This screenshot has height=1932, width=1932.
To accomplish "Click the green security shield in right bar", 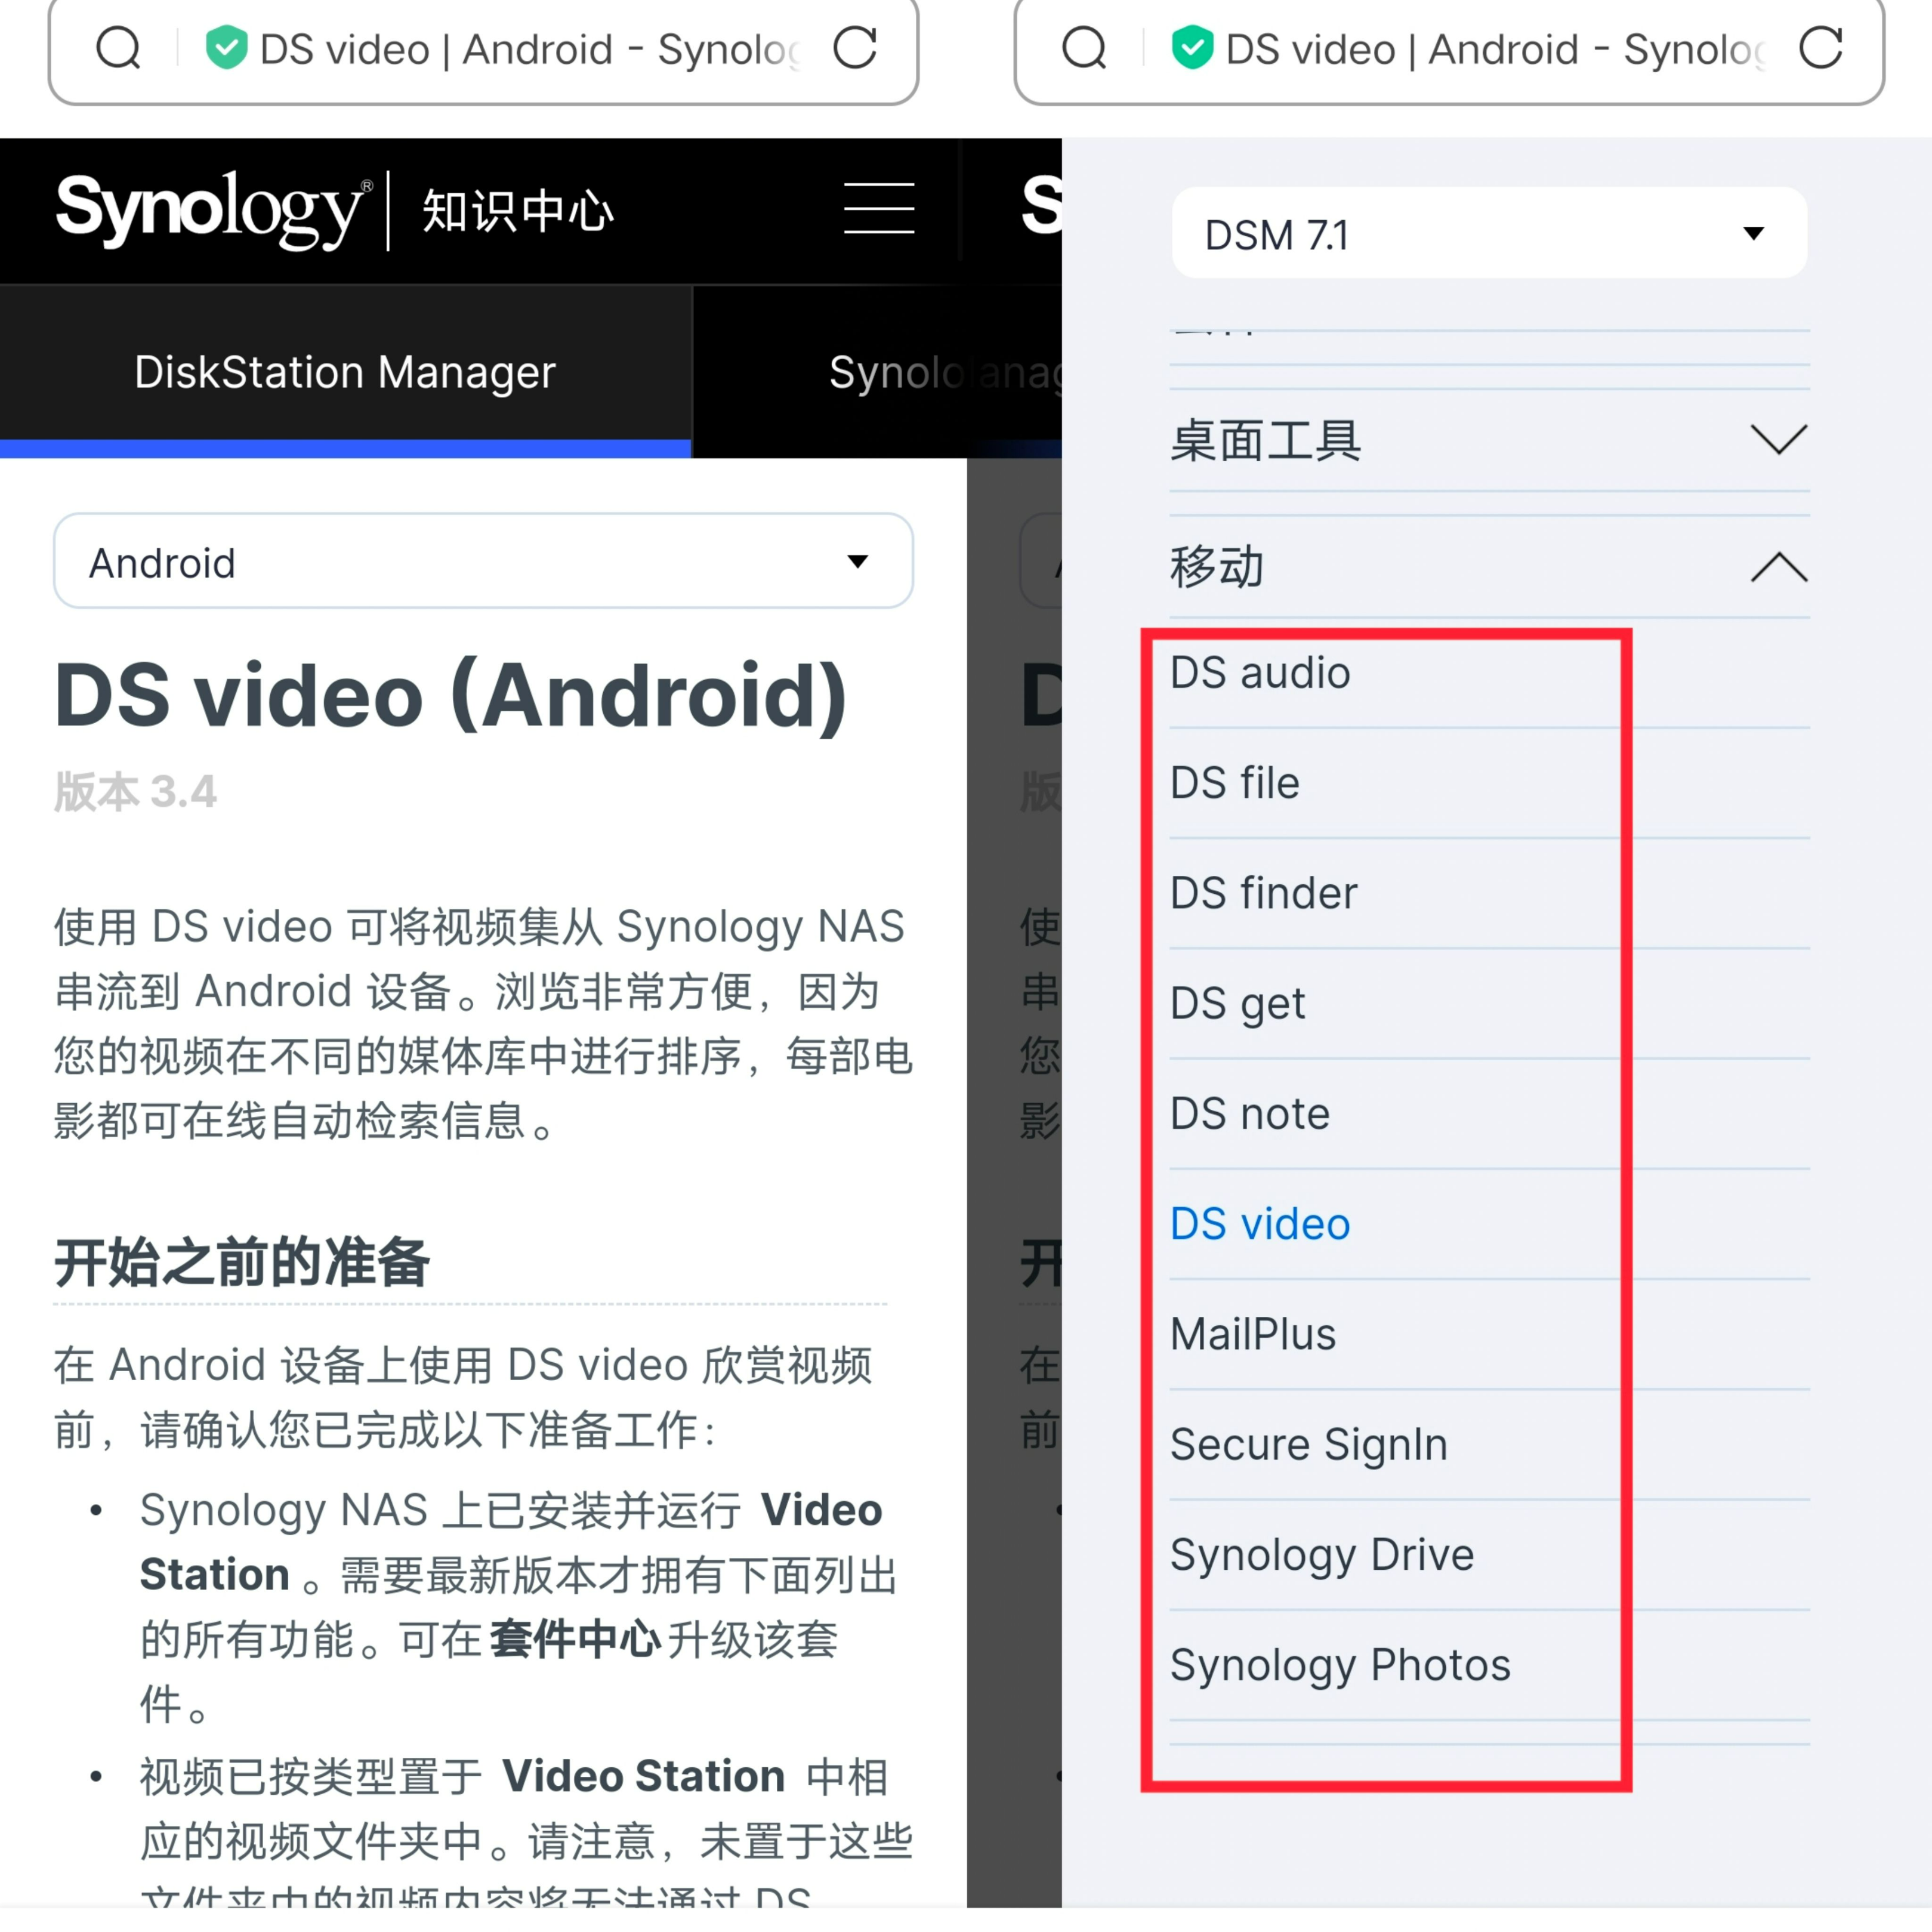I will coord(1193,47).
